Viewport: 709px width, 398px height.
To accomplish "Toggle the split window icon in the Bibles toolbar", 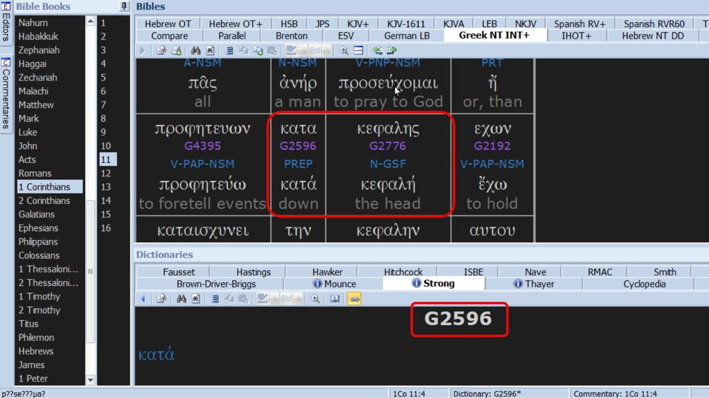I will pyautogui.click(x=358, y=50).
